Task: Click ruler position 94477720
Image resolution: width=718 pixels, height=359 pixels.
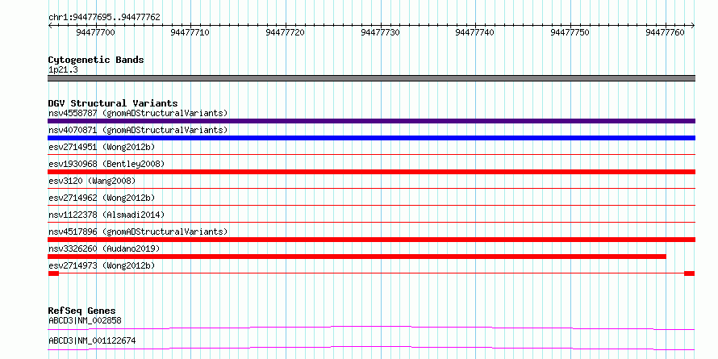Action: tap(286, 32)
